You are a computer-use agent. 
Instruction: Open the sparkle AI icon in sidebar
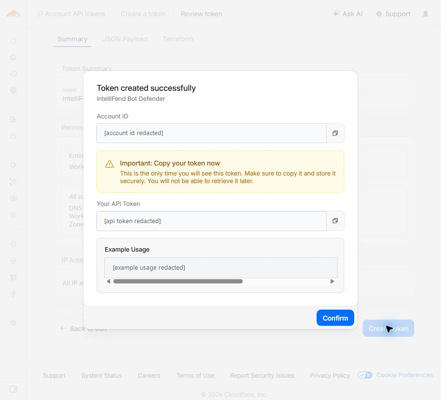click(13, 182)
